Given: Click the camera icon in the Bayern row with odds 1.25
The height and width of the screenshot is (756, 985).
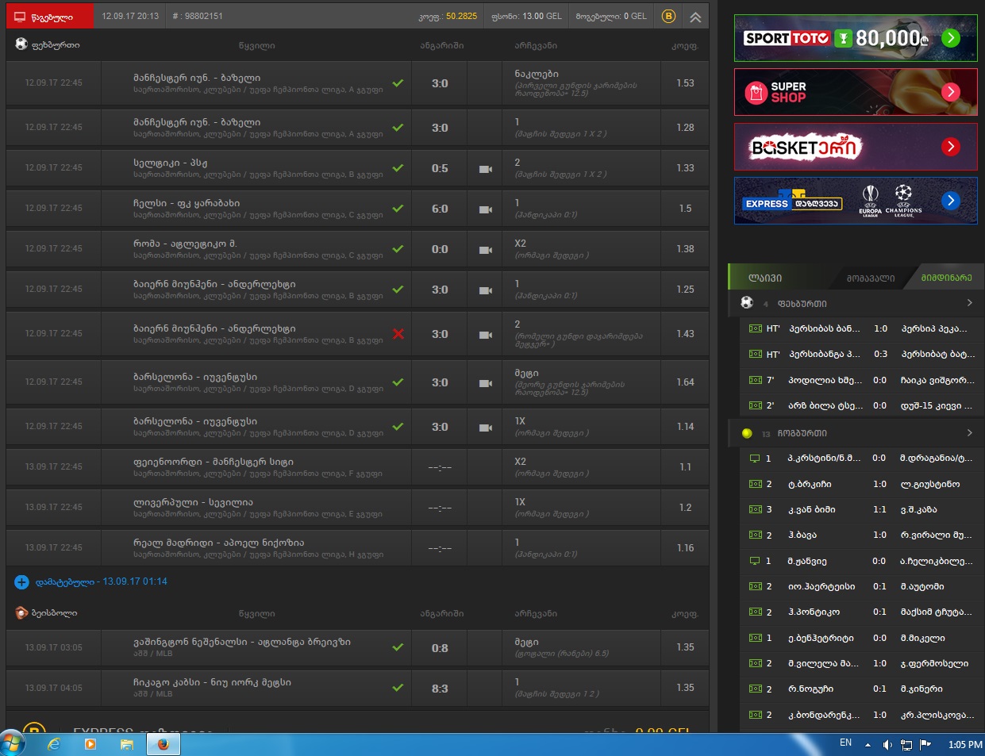Looking at the screenshot, I should click(486, 290).
